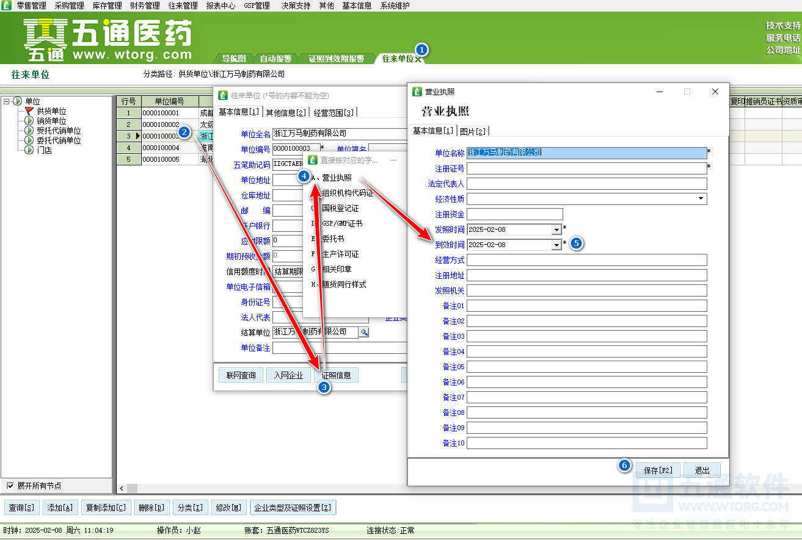This screenshot has height=540, width=802.
Task: Click the 企业类型及证照设置[Z] button
Action: 293,508
